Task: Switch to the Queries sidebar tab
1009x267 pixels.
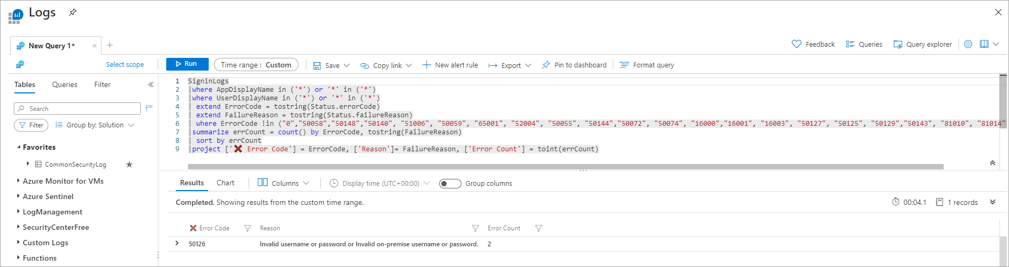Action: click(65, 84)
